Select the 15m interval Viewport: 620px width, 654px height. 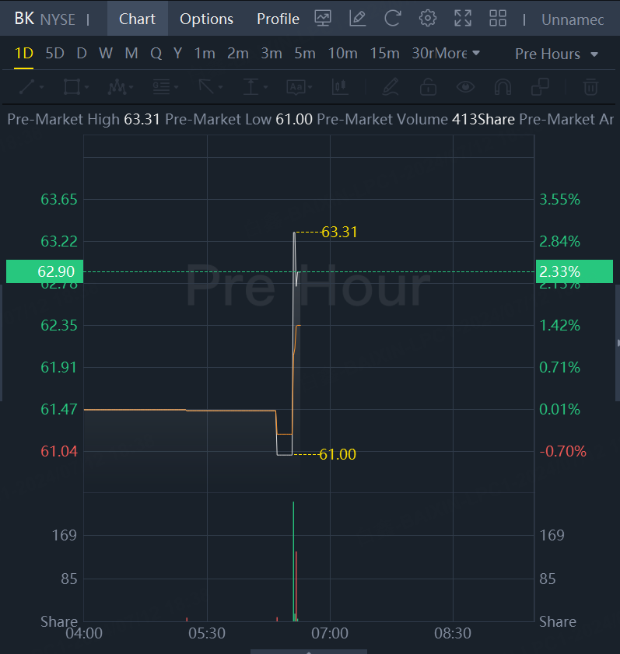pos(384,54)
